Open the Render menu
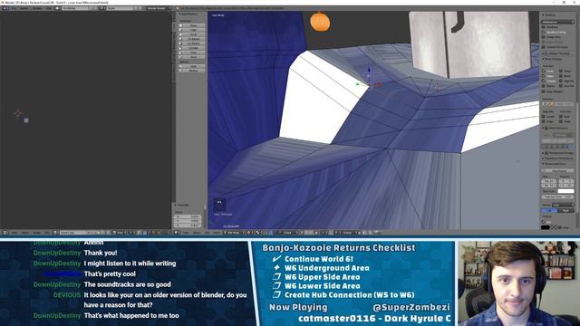 [x=24, y=8]
